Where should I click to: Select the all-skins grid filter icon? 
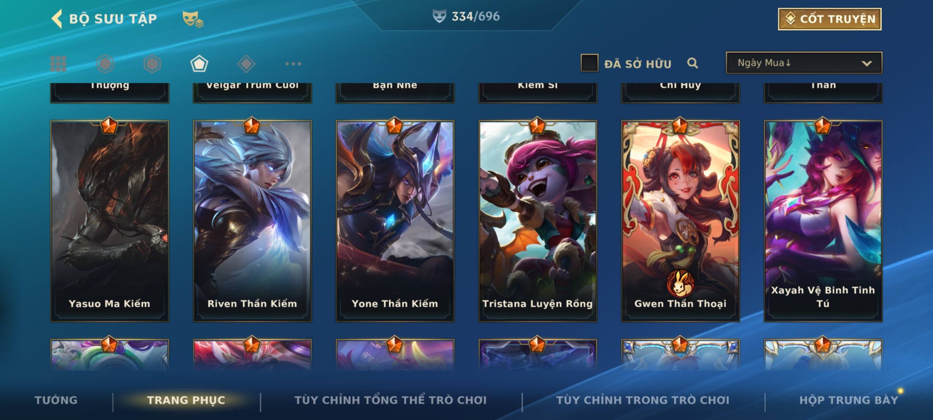[x=58, y=64]
